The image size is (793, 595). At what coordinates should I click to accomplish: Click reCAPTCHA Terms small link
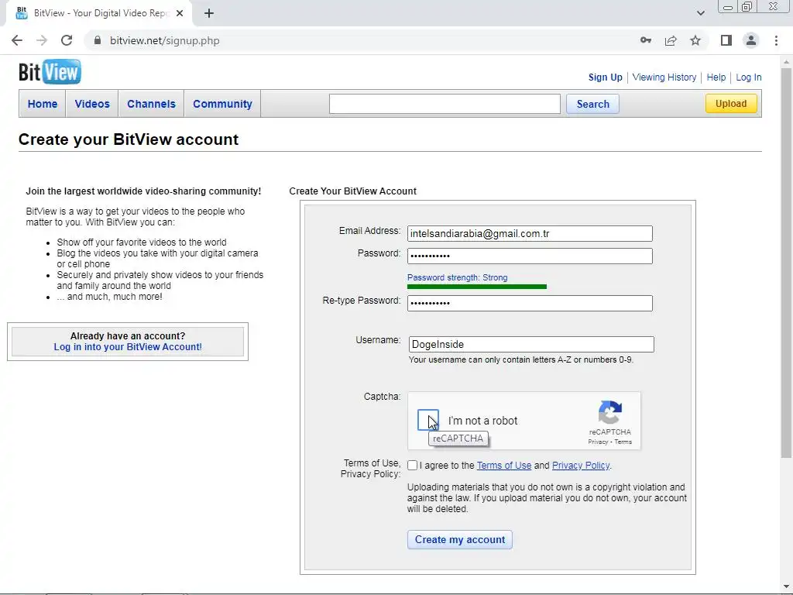(623, 442)
